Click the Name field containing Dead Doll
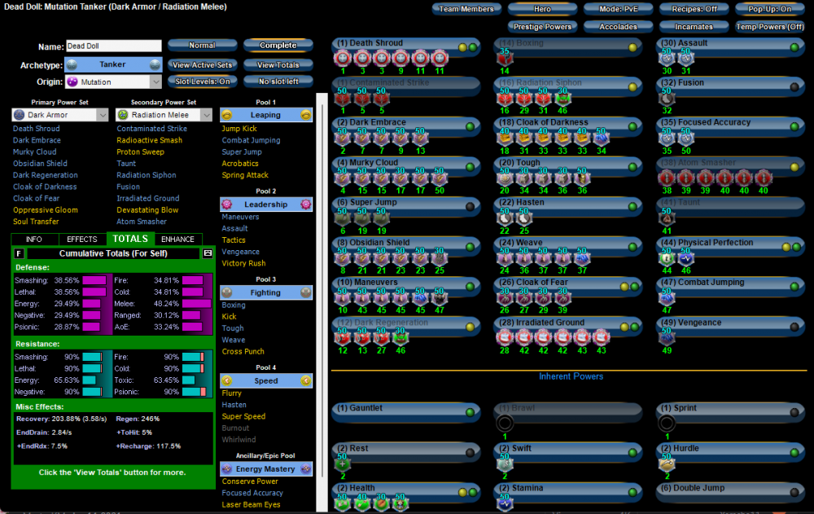 point(112,46)
